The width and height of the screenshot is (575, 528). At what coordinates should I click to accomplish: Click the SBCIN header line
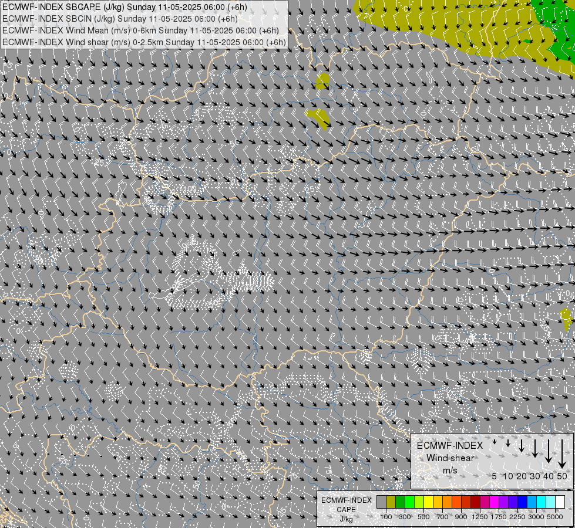[x=120, y=19]
